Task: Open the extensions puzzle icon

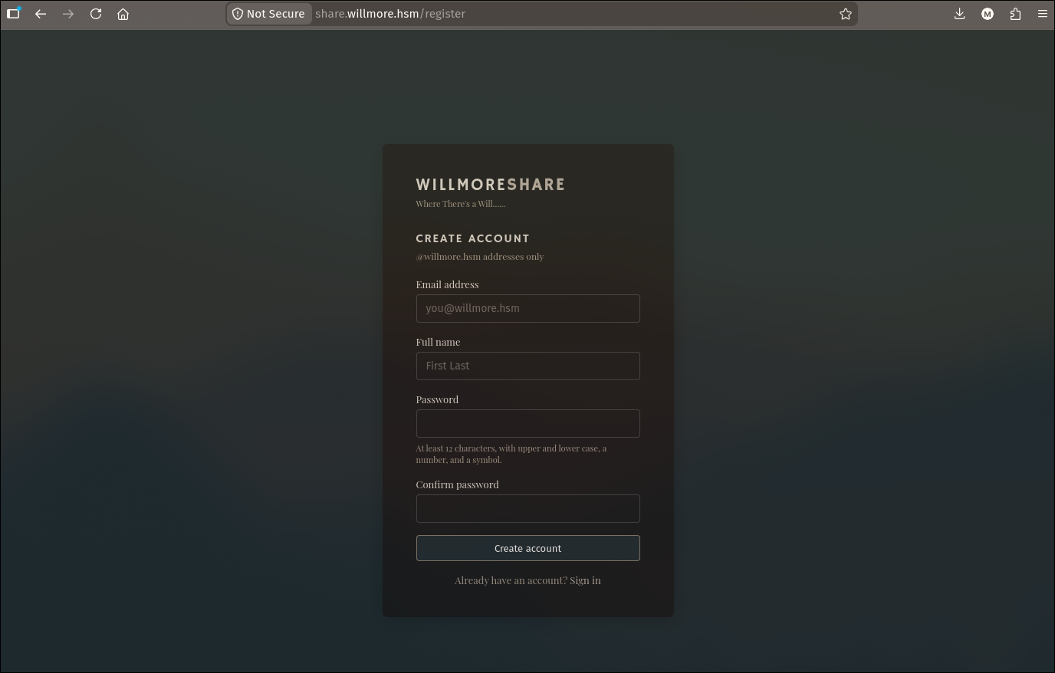Action: pos(1015,14)
